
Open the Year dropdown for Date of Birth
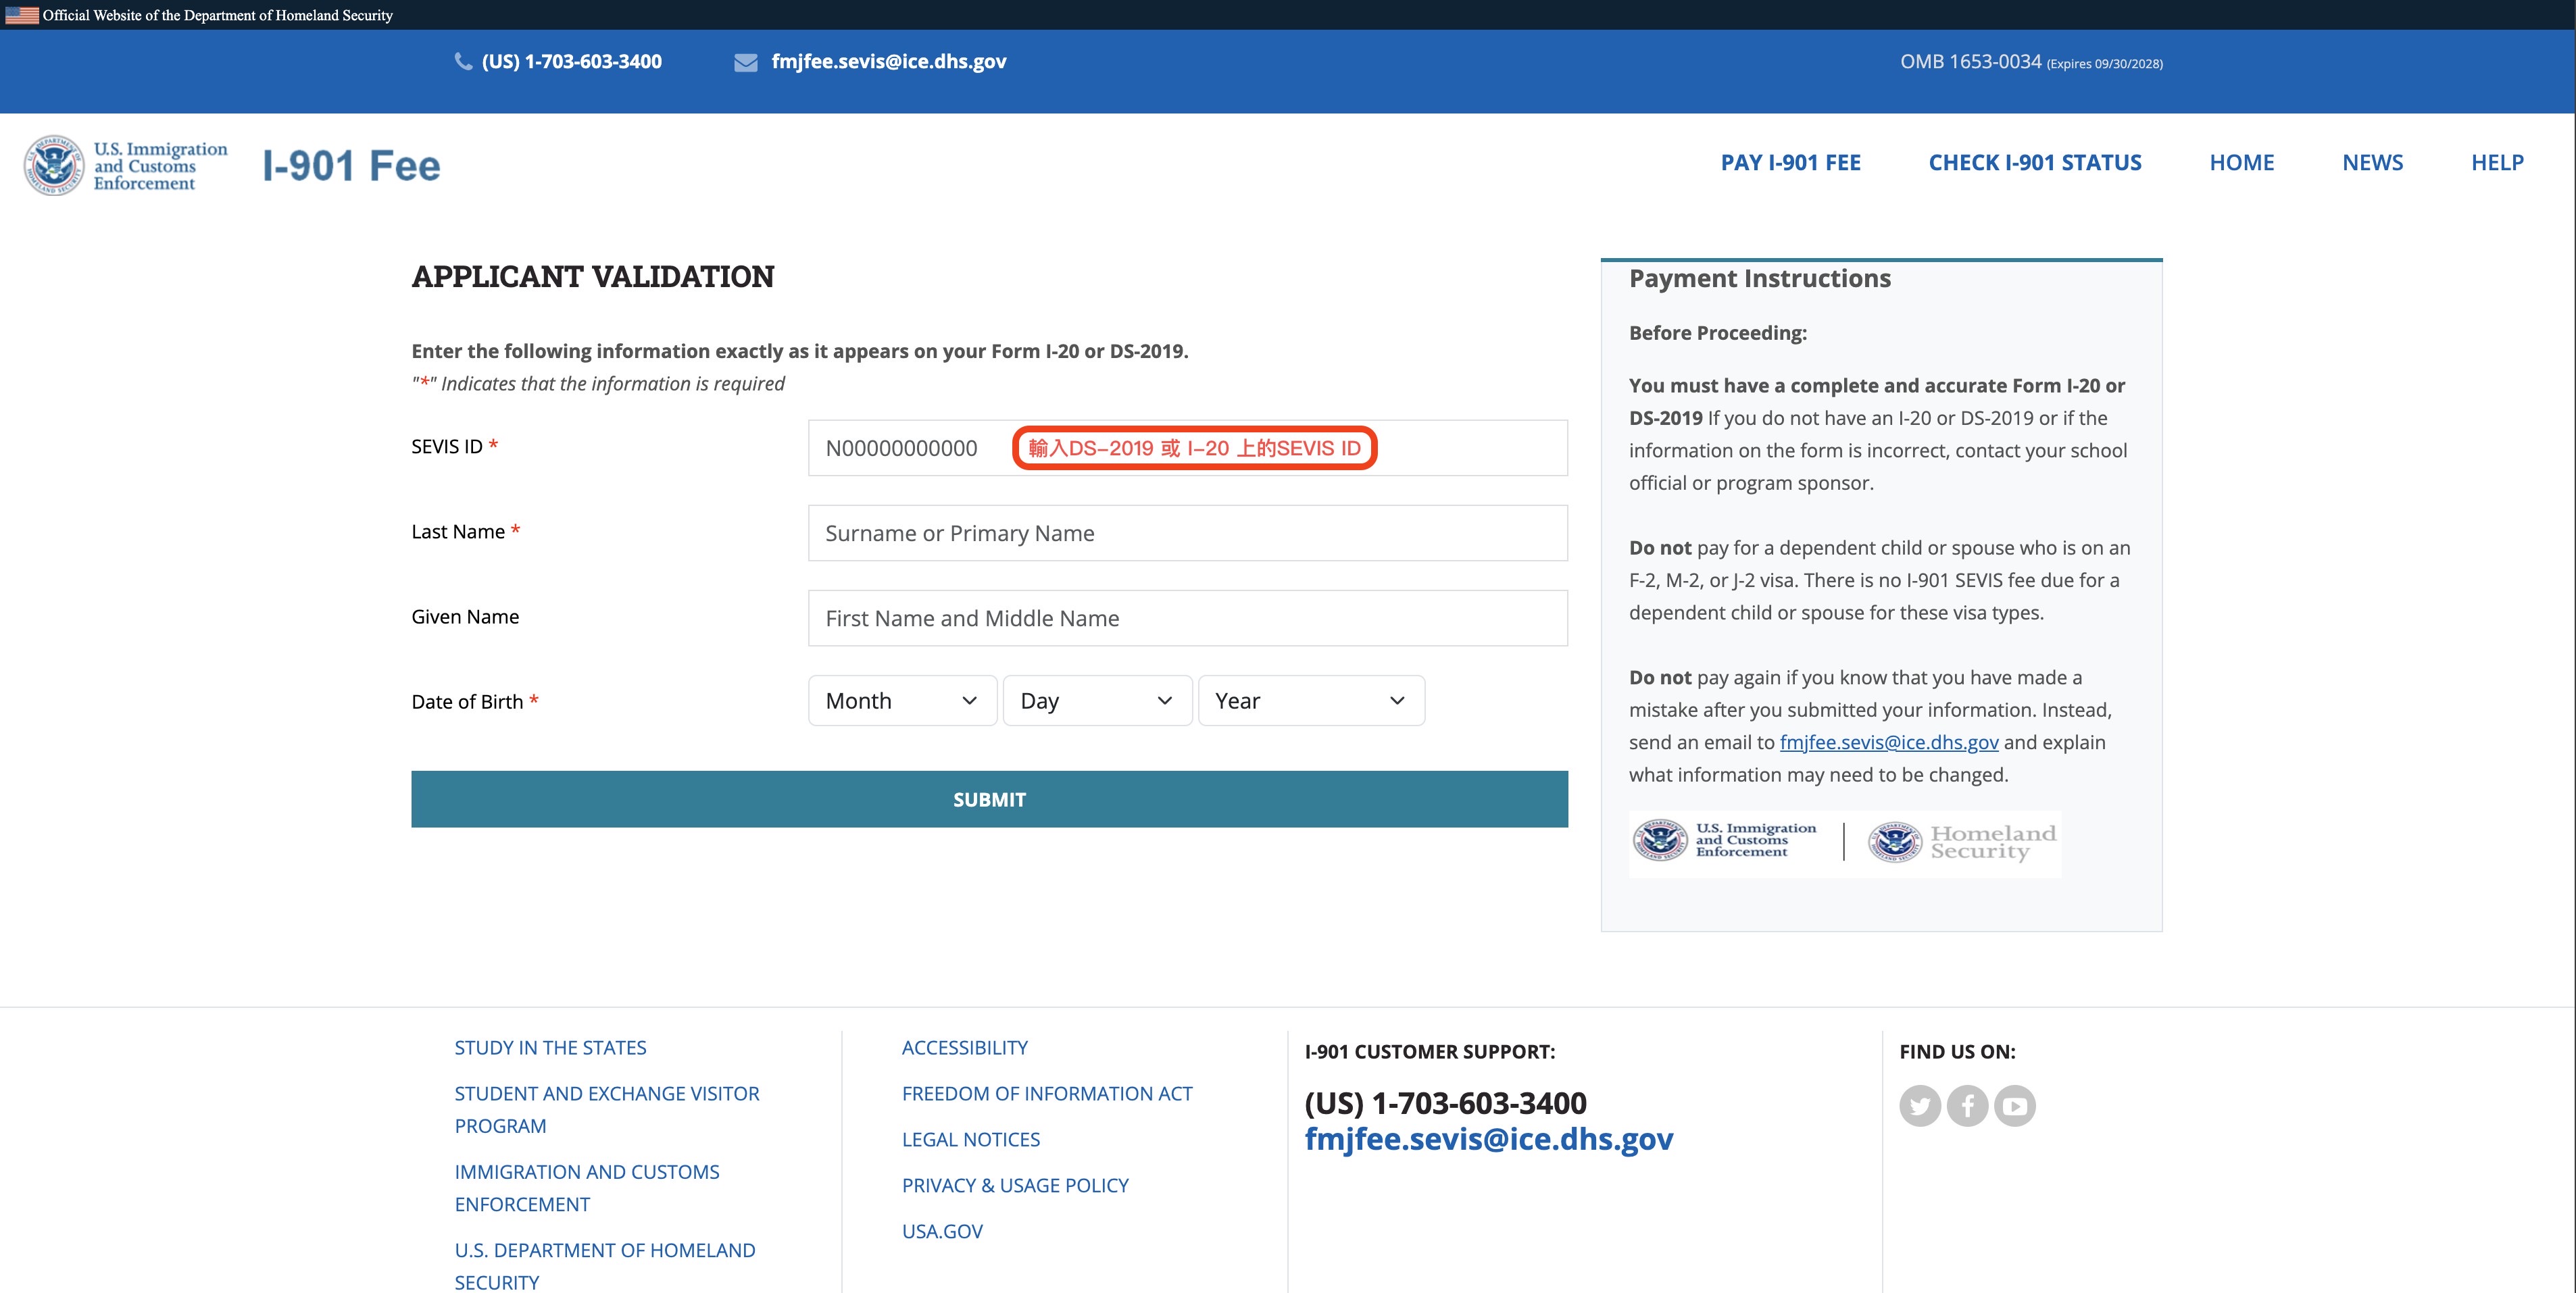coord(1311,701)
